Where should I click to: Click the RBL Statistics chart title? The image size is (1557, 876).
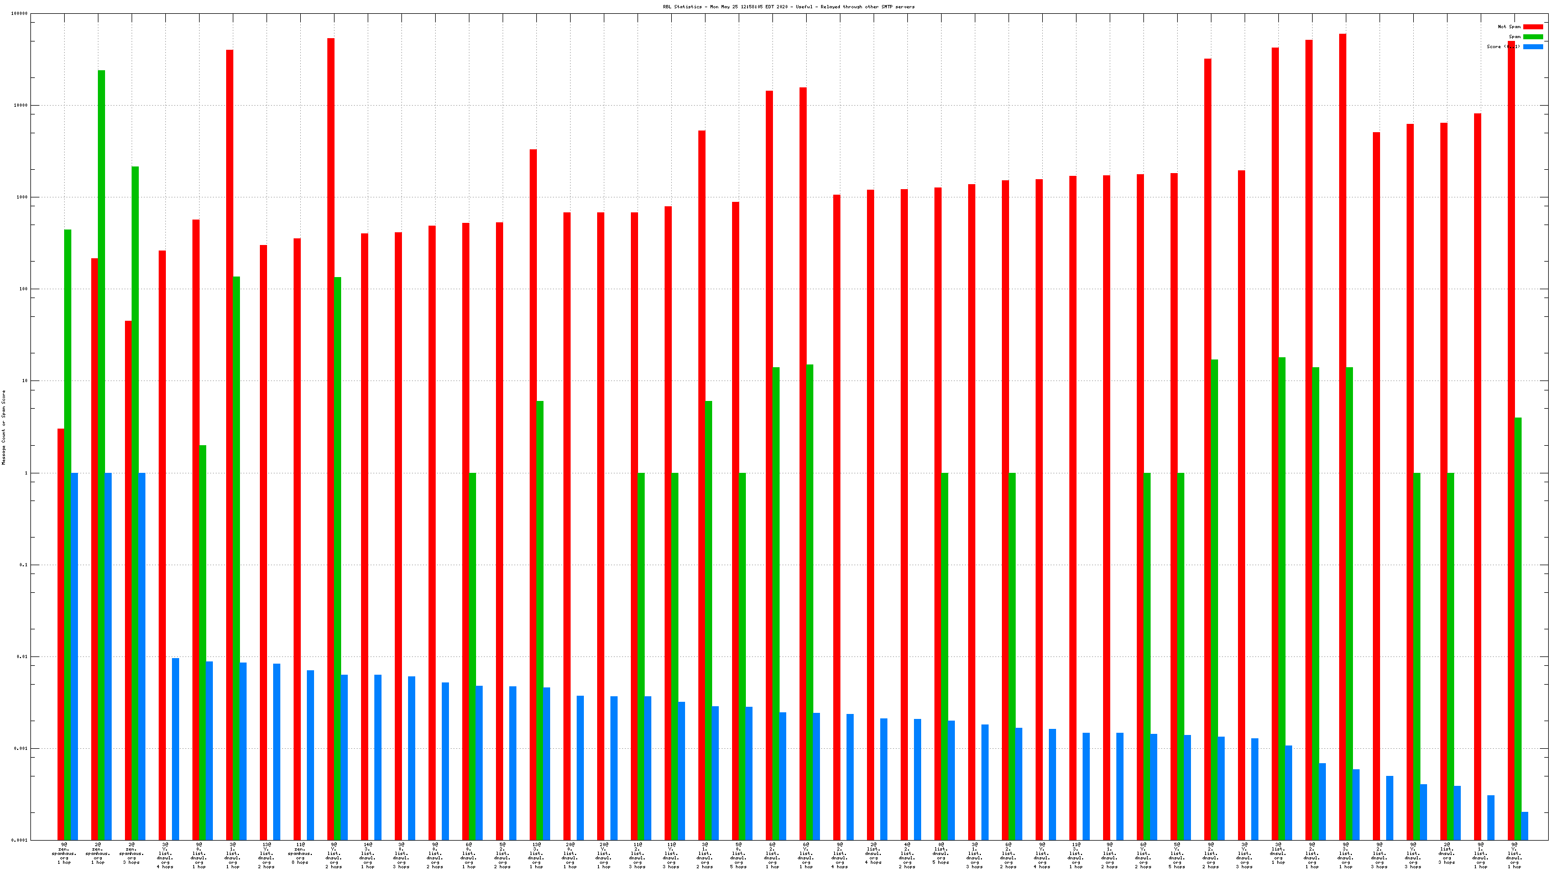coord(788,7)
